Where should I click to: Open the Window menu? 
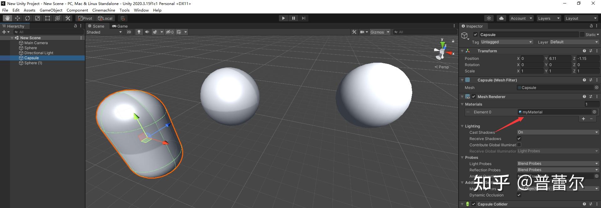141,10
